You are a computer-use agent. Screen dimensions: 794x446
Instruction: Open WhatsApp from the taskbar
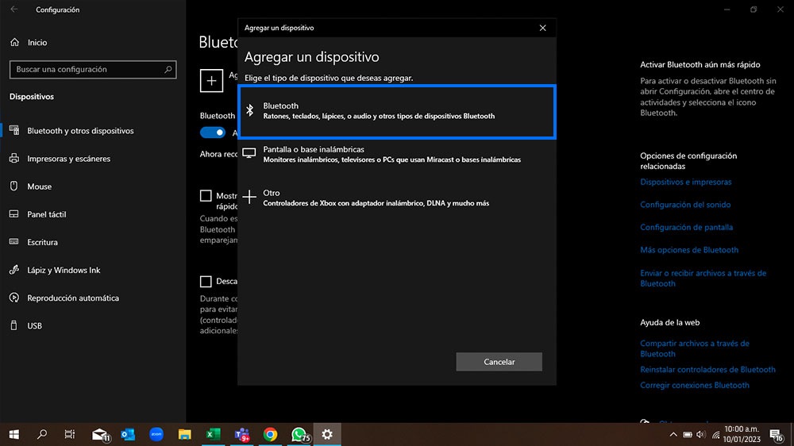(x=299, y=434)
